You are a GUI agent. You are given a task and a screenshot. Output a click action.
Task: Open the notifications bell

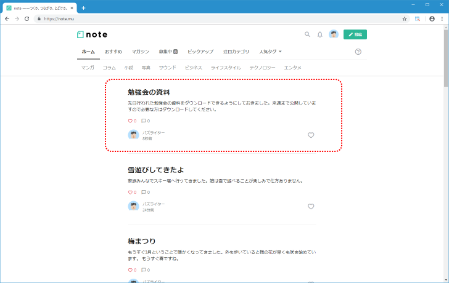(320, 34)
